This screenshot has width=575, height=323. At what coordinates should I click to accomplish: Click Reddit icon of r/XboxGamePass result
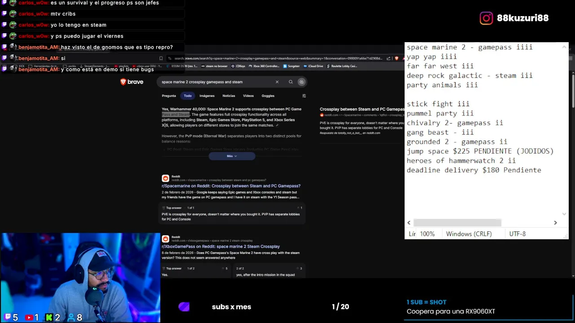point(165,239)
